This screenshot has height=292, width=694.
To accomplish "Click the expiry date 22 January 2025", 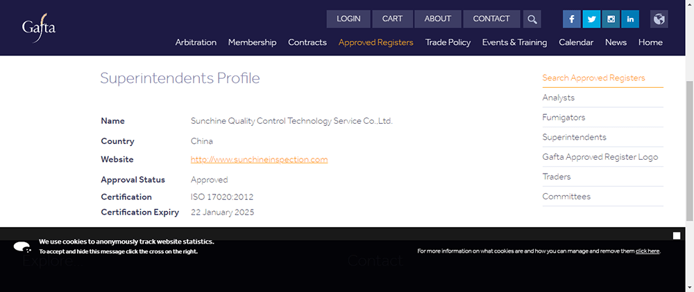I will 222,212.
